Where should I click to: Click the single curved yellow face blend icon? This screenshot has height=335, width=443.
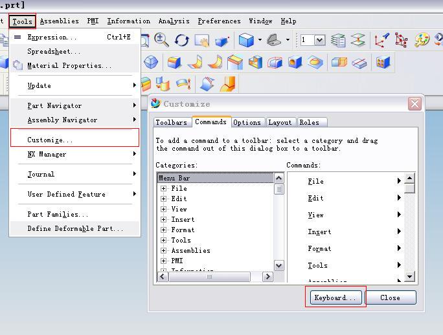(195, 62)
